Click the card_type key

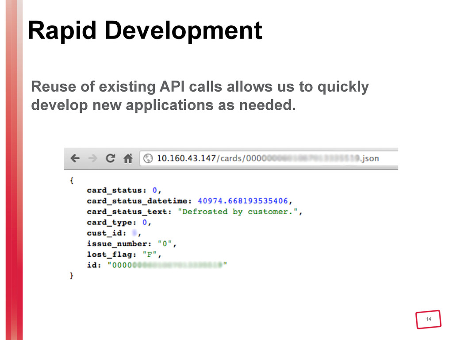(x=110, y=223)
